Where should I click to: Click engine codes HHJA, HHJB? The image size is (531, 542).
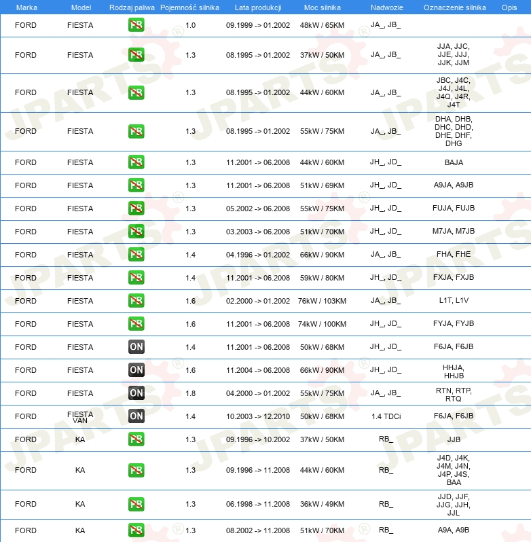click(x=454, y=372)
